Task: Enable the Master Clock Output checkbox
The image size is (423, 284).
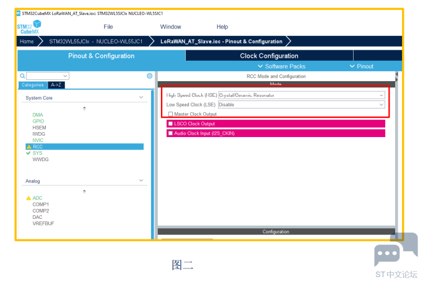Action: coord(170,114)
